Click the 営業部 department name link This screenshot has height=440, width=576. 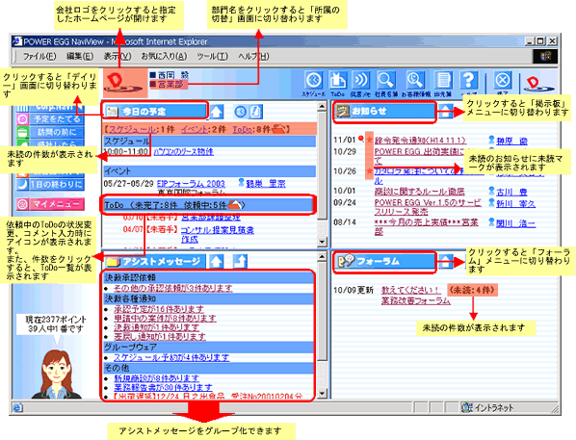coord(170,85)
